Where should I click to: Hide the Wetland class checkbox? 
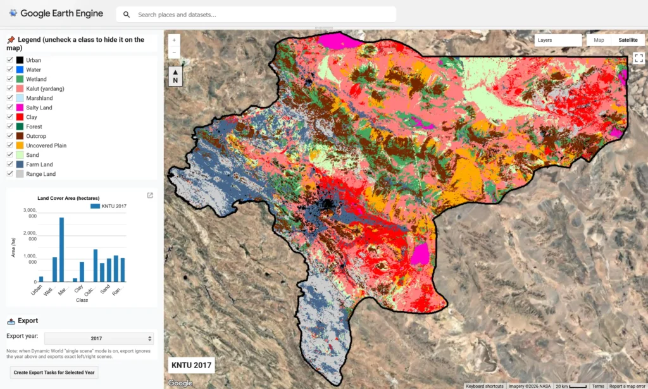10,79
